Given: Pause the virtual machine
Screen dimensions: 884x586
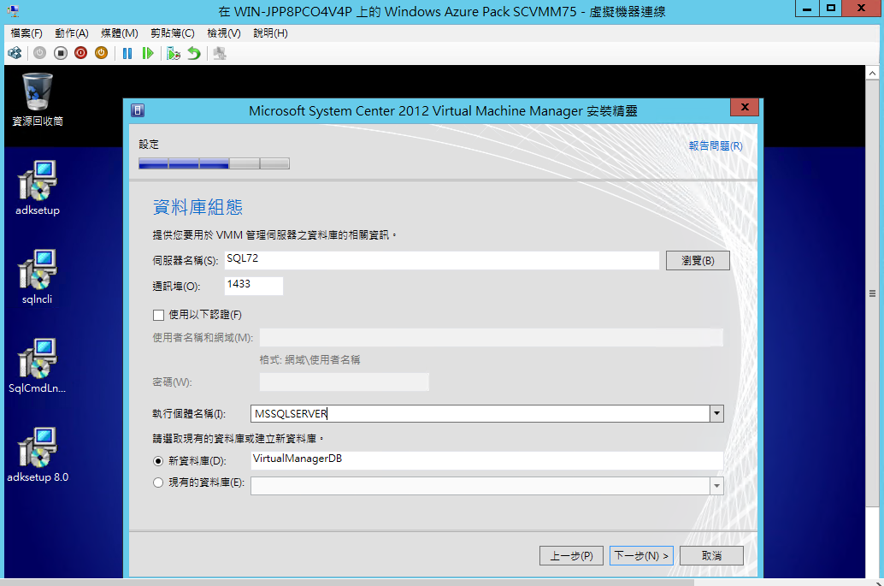Looking at the screenshot, I should [x=127, y=53].
